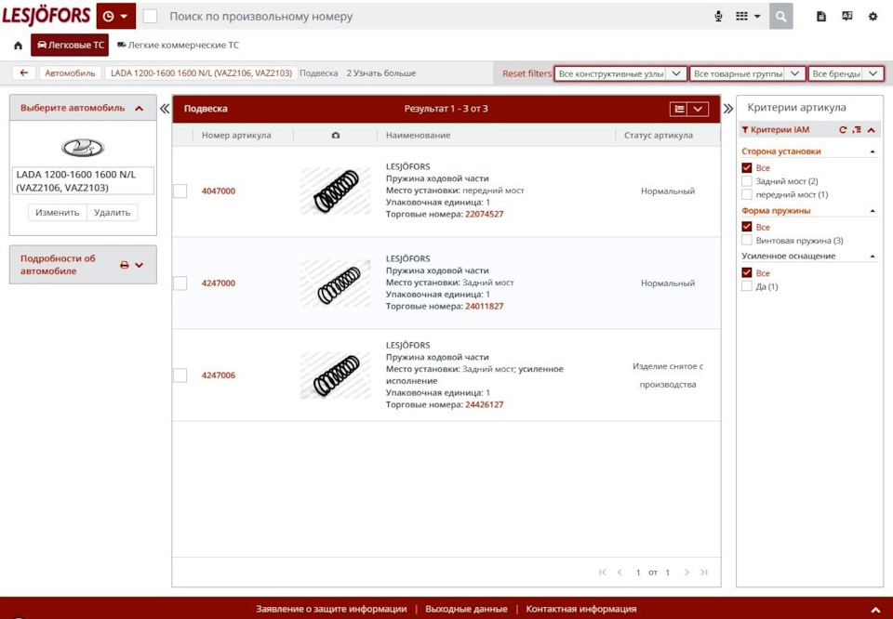Image resolution: width=893 pixels, height=619 pixels.
Task: Click the LESJÖFORS logo
Action: coord(47,16)
